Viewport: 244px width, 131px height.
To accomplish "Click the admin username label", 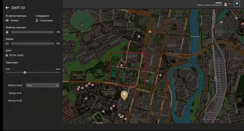I will coord(219,3).
